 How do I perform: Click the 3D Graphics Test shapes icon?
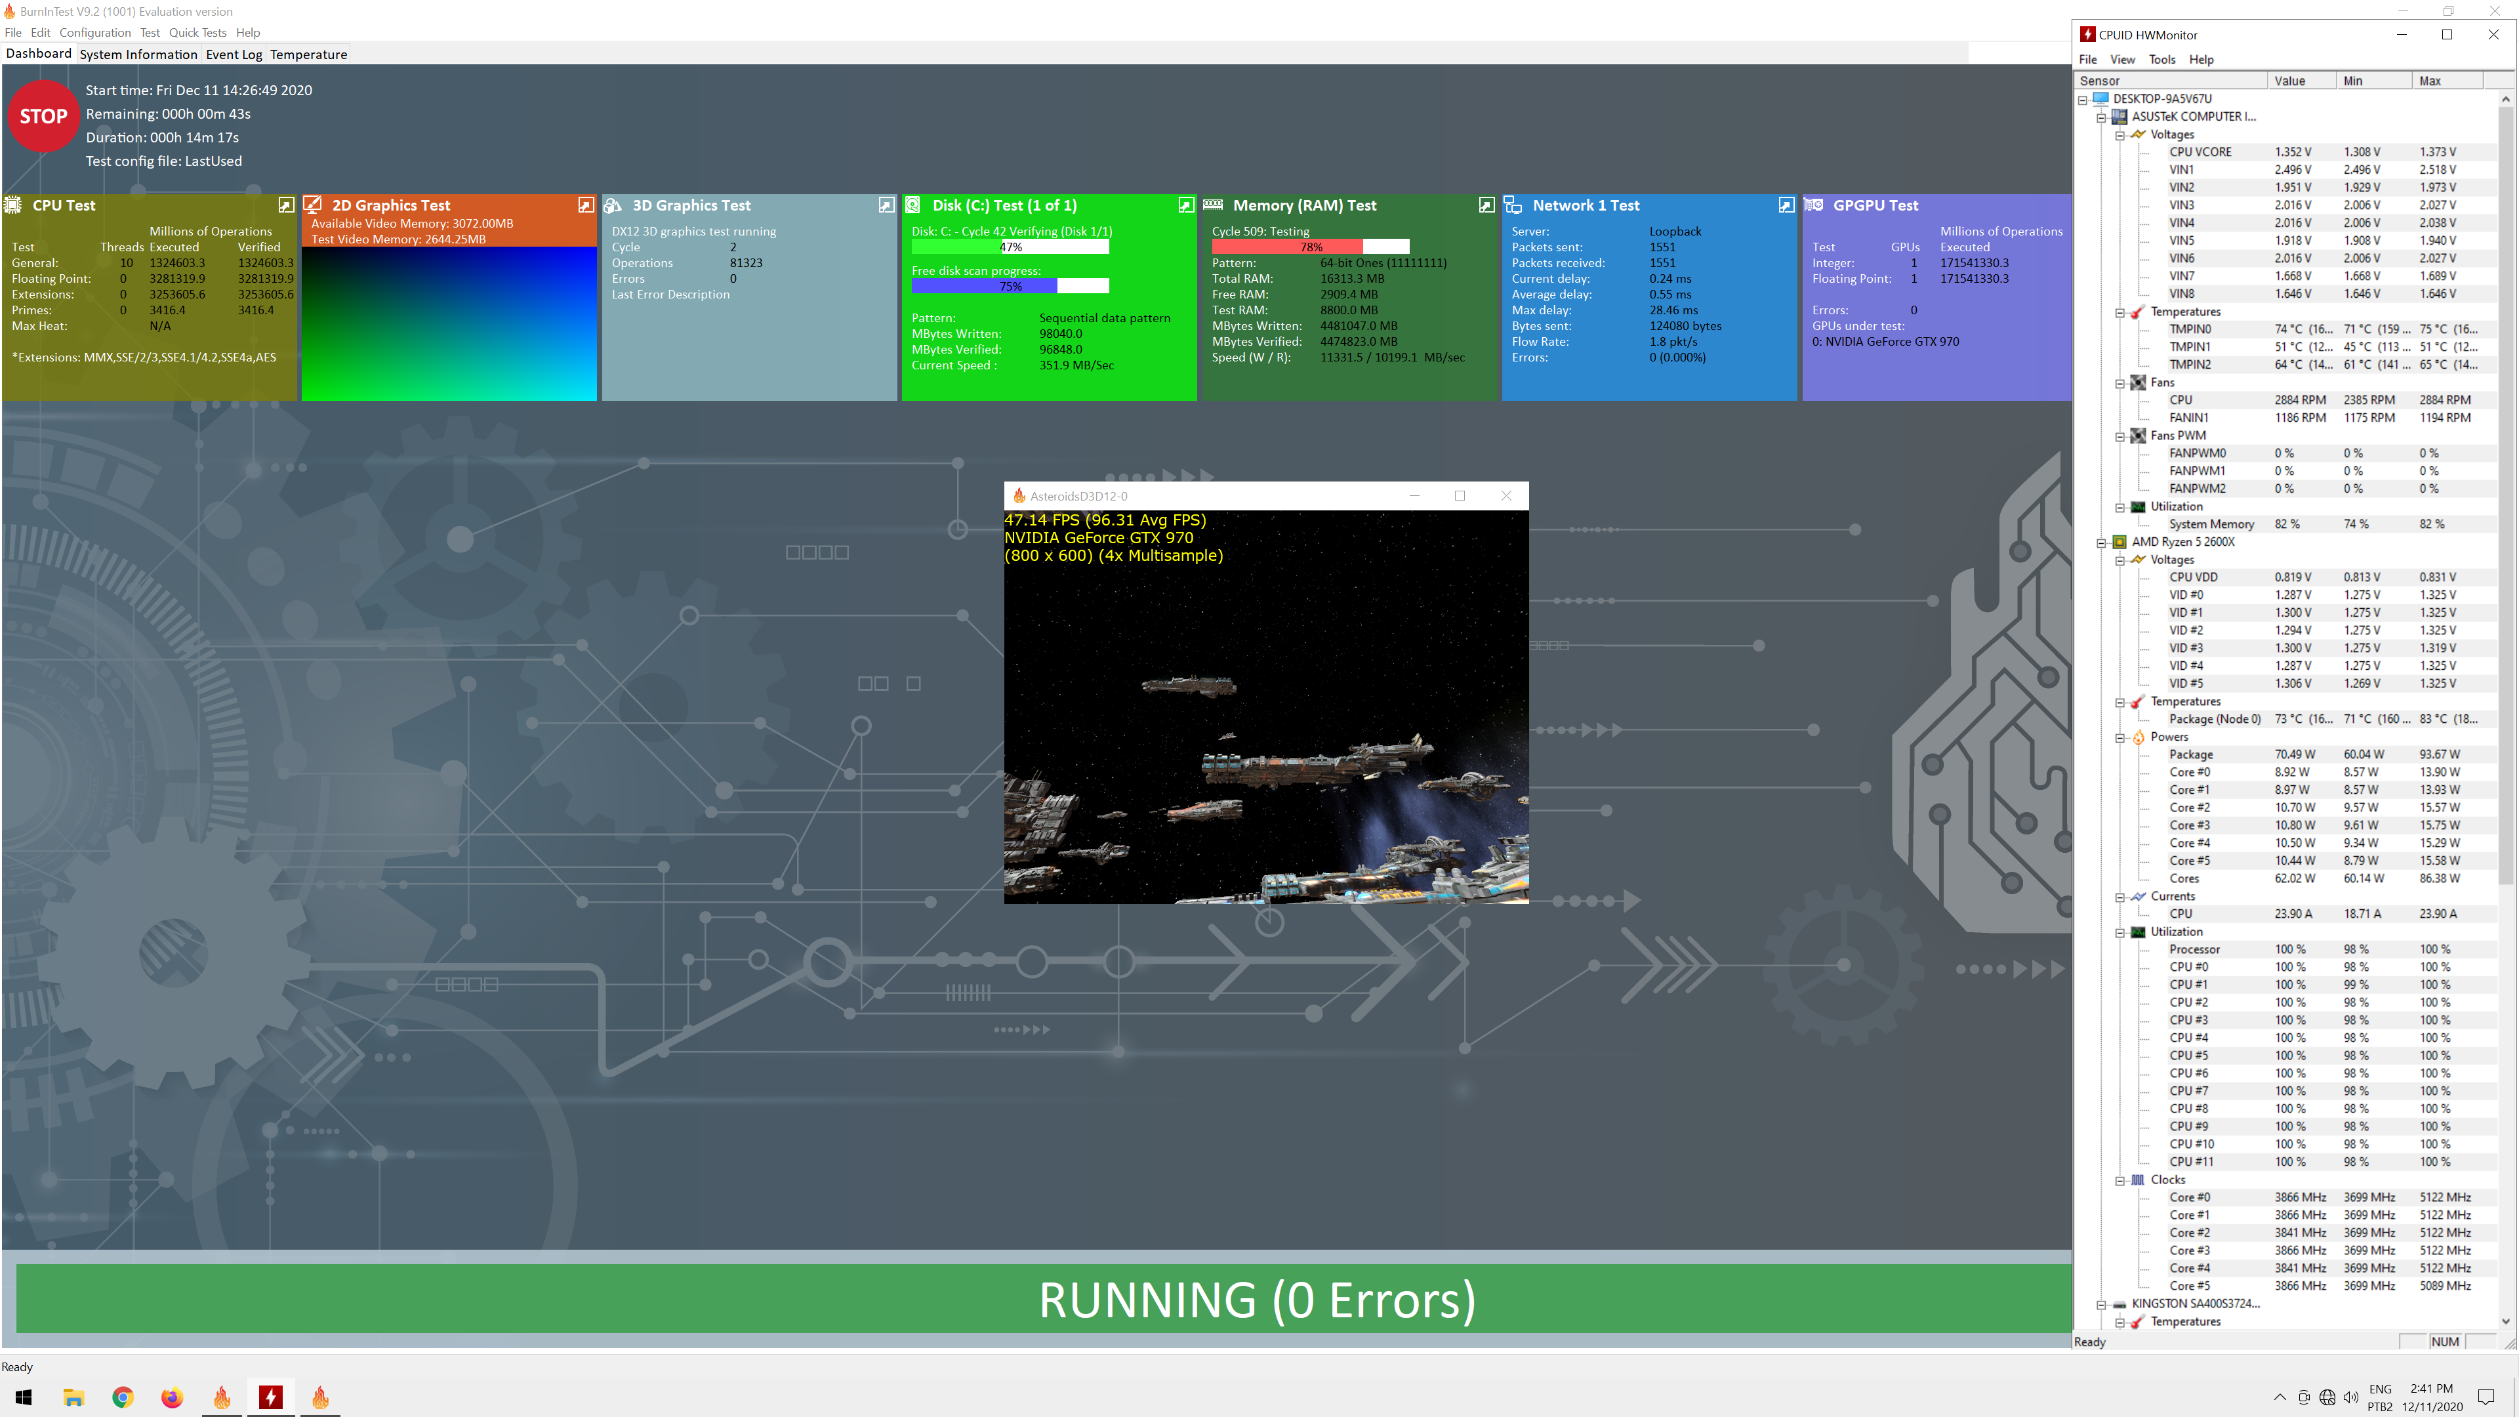point(613,205)
